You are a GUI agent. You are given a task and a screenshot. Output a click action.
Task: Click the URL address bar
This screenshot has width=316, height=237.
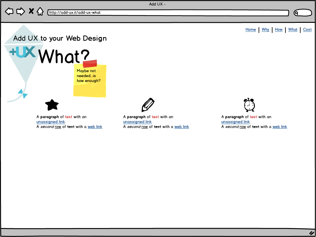pos(168,13)
